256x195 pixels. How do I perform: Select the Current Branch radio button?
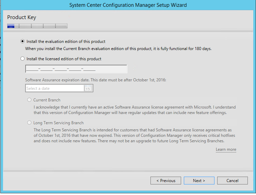pos(29,100)
